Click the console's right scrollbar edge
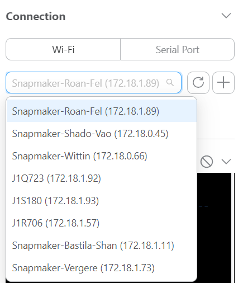Viewport: 243px width, 283px height. [x=234, y=228]
